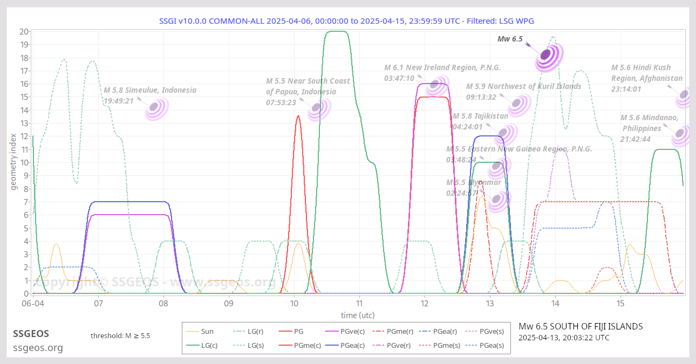Click the '03:47:10' New Ireland time label
Image resolution: width=696 pixels, height=364 pixels.
[399, 78]
